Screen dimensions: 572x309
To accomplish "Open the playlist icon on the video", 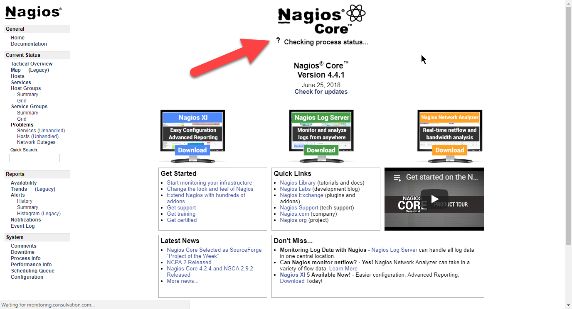I will point(397,178).
